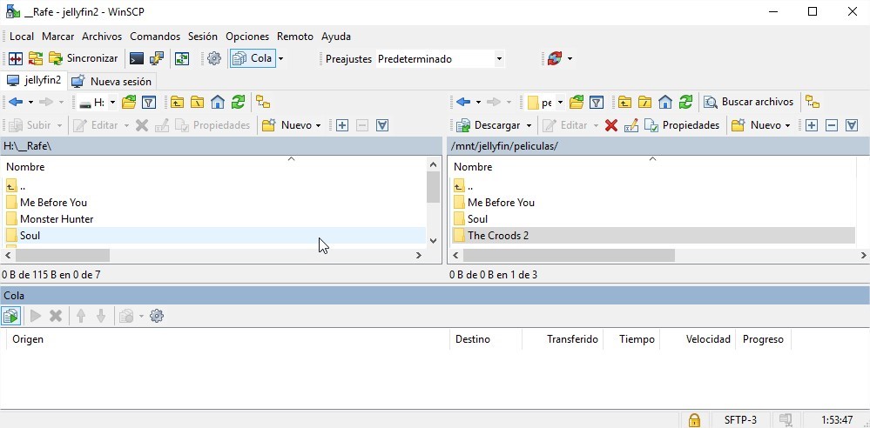Click local panel open directory icon
870x428 pixels.
[129, 102]
